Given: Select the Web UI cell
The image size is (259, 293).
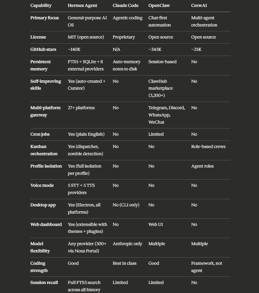Looking at the screenshot, I should tap(155, 224).
